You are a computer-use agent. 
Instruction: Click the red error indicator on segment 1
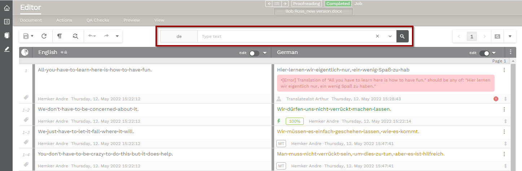tap(496, 99)
